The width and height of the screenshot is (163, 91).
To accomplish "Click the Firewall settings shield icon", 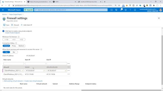I will tap(4, 19).
